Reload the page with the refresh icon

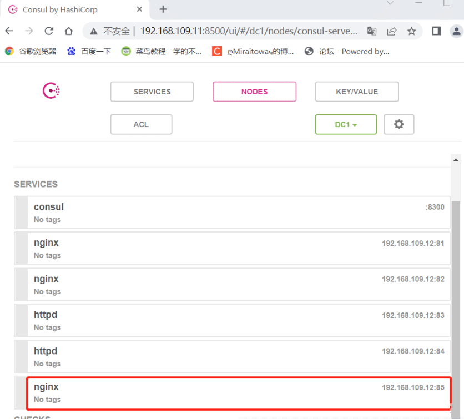[x=49, y=31]
